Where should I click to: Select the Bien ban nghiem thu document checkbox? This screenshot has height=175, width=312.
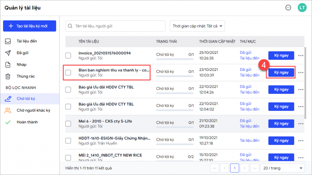[x=68, y=72]
